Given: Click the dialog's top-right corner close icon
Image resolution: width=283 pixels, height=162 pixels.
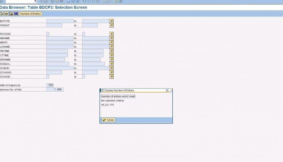Looking at the screenshot, I should pos(167,90).
